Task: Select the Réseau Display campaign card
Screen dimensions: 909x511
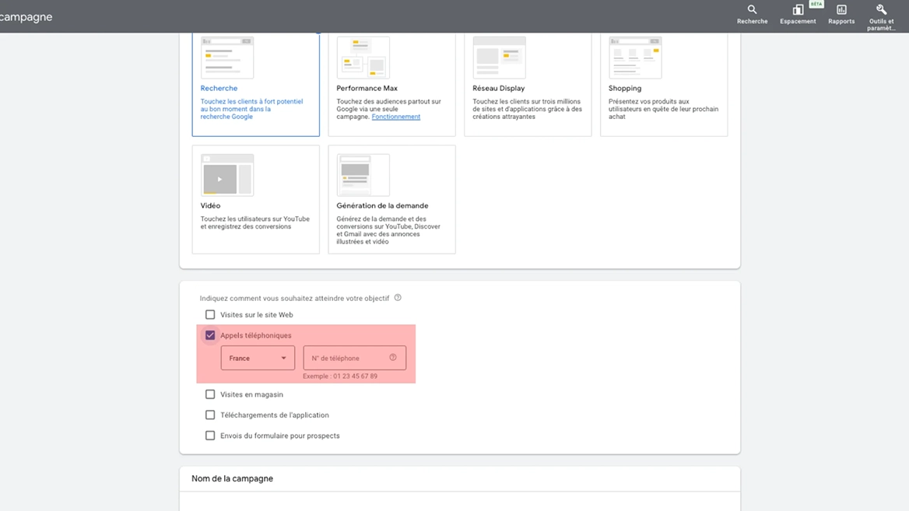Action: click(528, 85)
